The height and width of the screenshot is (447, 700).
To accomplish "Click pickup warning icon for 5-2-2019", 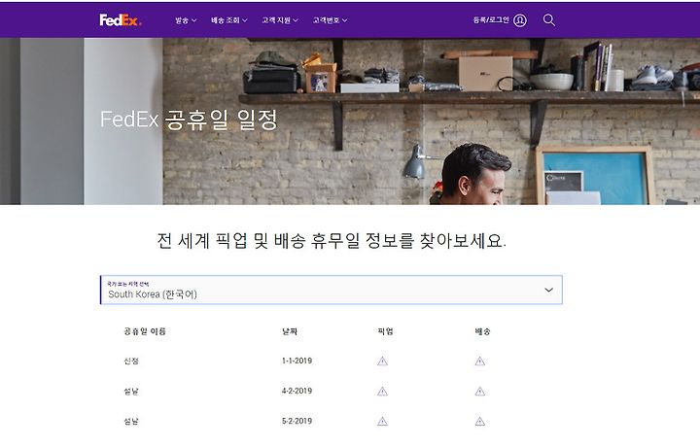I will pos(383,421).
